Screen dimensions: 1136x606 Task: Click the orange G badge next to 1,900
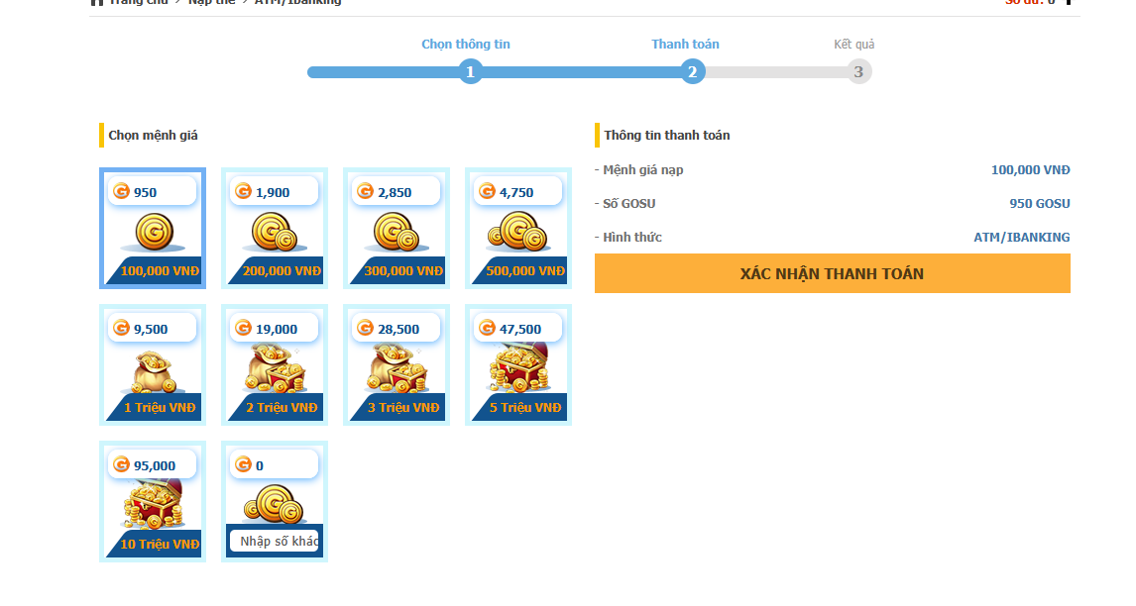tap(244, 191)
